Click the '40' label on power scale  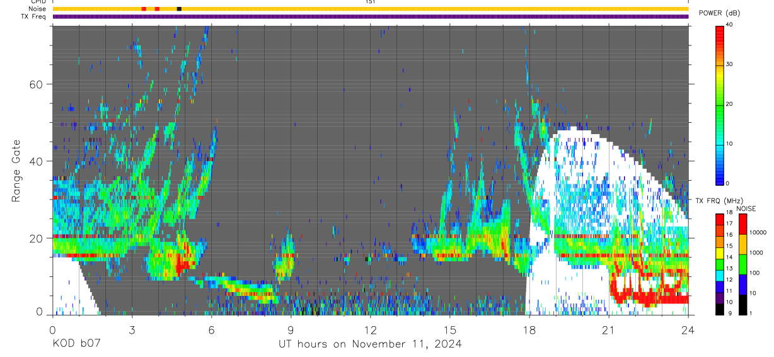[729, 25]
